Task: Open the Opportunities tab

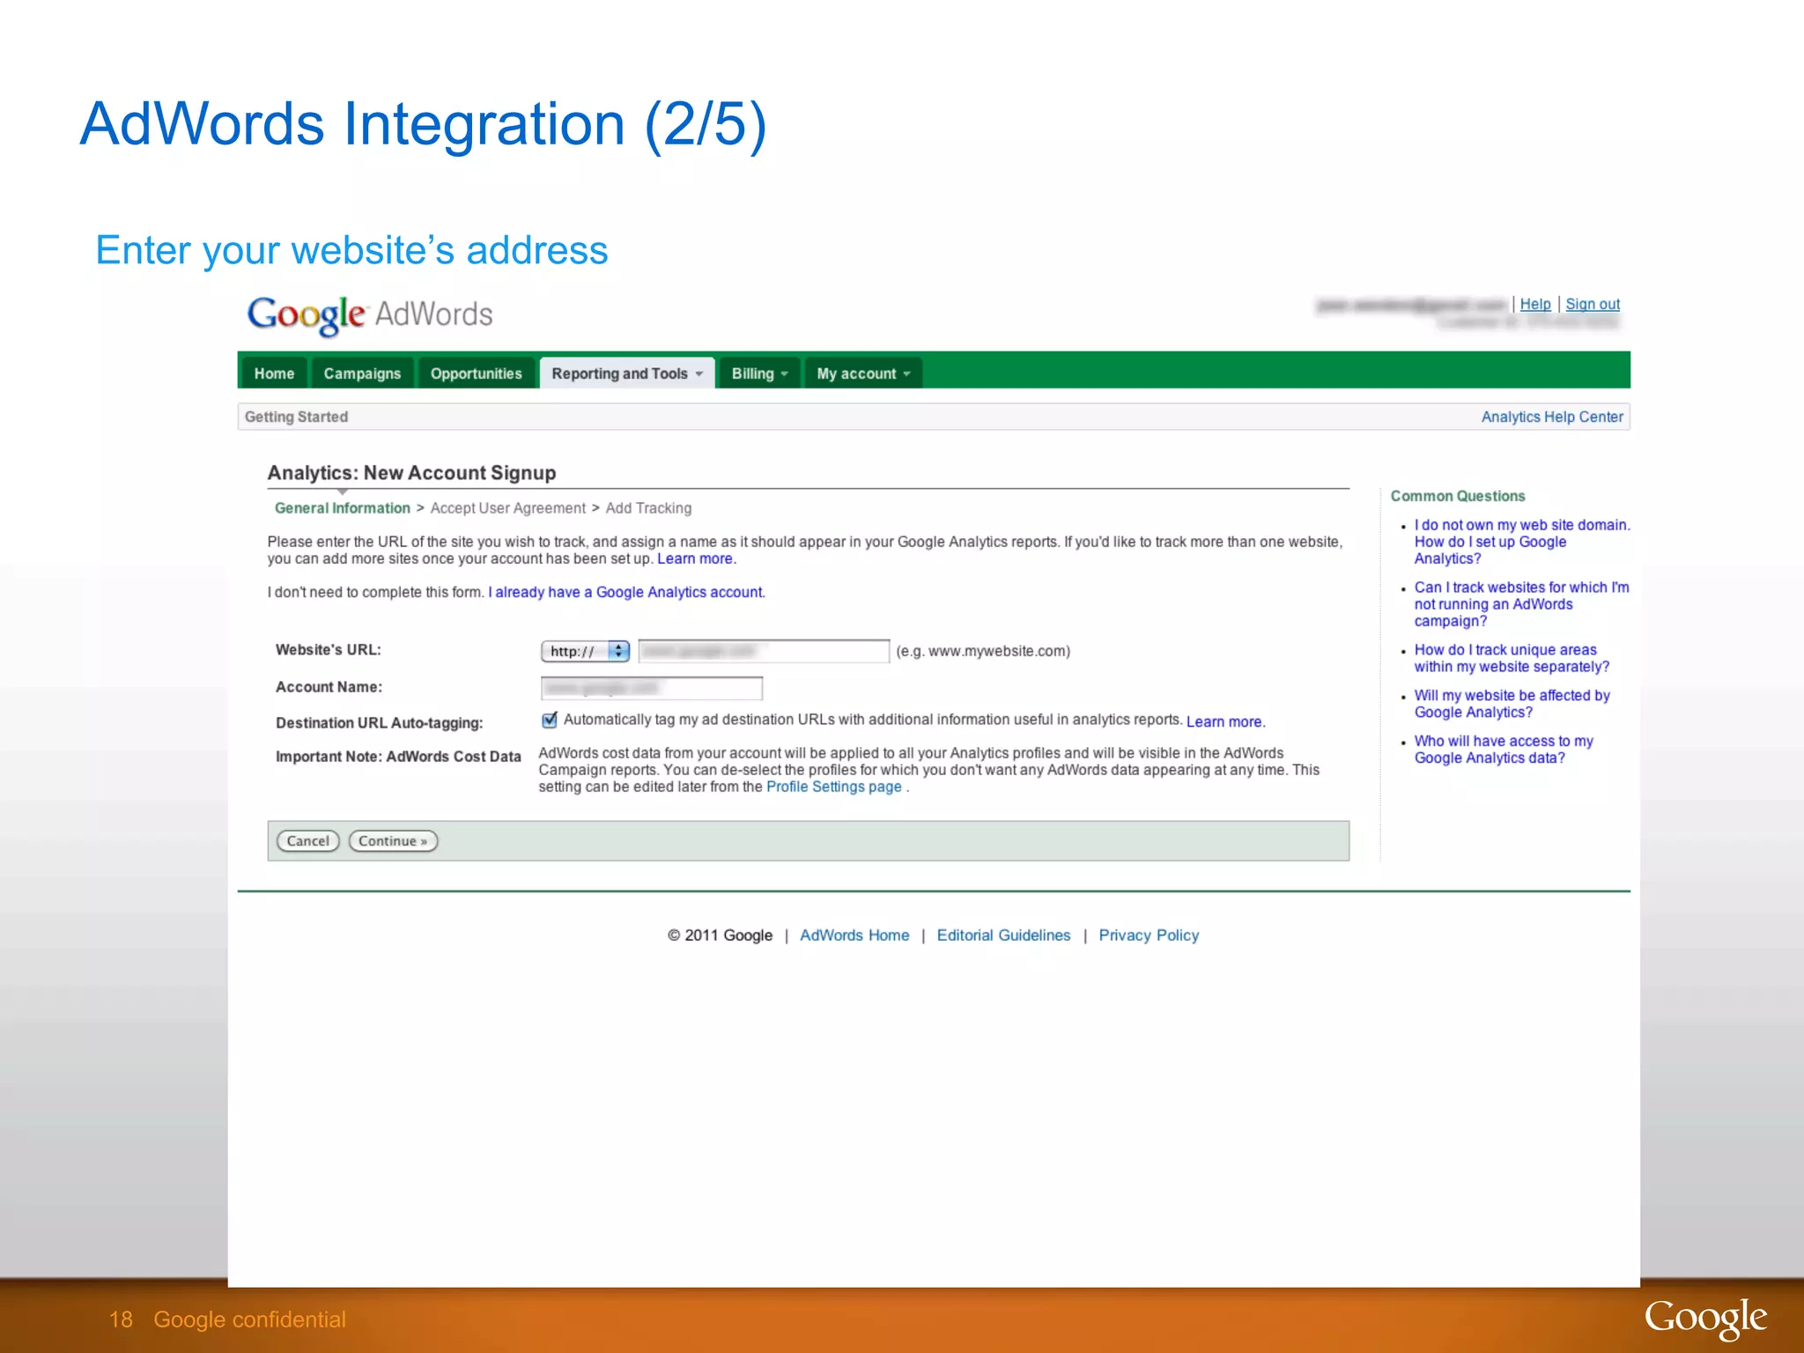Action: [x=476, y=373]
